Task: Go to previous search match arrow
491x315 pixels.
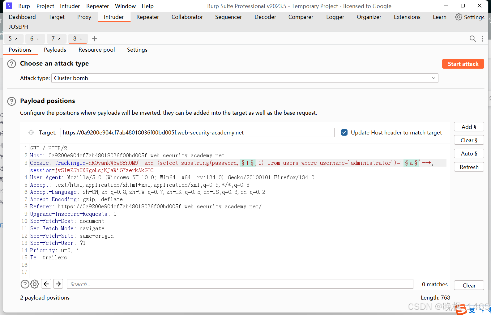Action: click(46, 284)
